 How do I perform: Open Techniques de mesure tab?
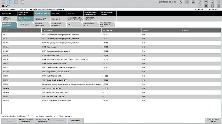click(108, 14)
